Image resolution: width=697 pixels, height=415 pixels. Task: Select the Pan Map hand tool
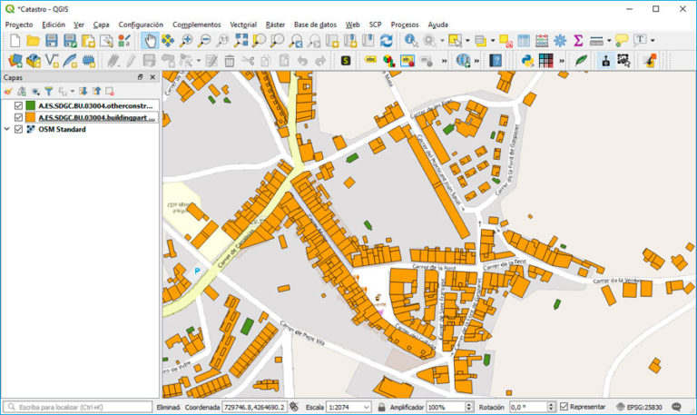click(x=151, y=41)
